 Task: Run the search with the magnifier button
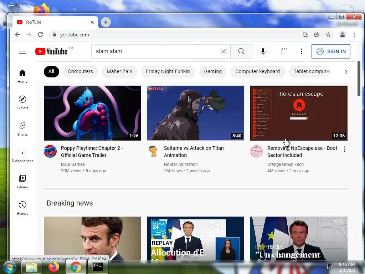coord(242,51)
